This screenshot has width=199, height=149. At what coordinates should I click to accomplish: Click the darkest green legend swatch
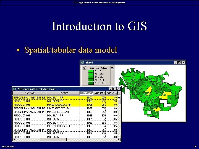tap(91, 83)
